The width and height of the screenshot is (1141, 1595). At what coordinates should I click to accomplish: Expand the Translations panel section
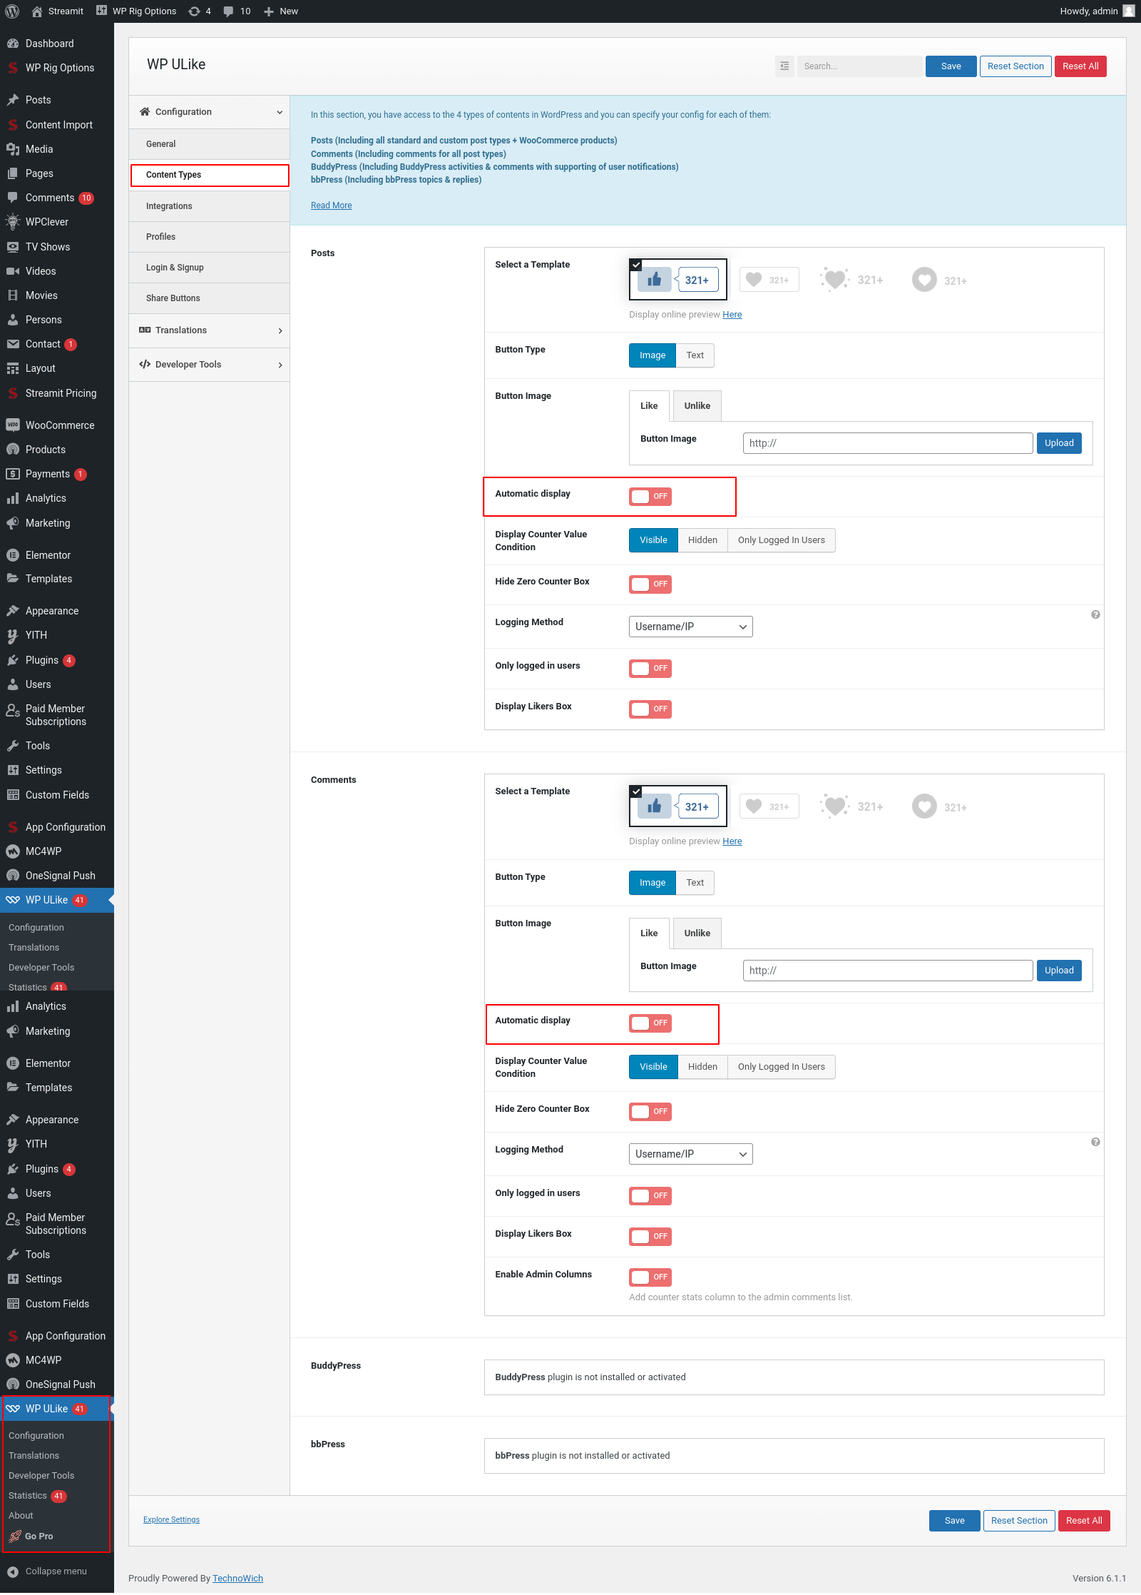pos(209,330)
